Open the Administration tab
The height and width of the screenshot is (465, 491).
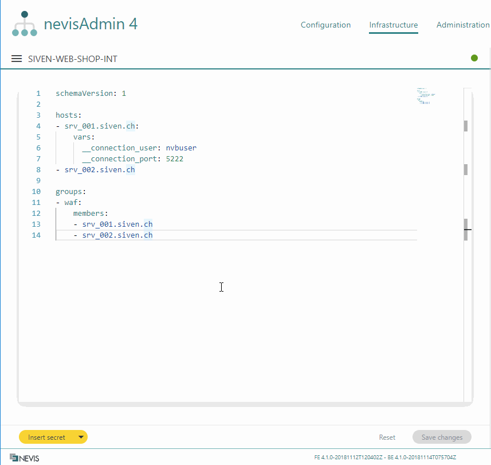point(463,25)
